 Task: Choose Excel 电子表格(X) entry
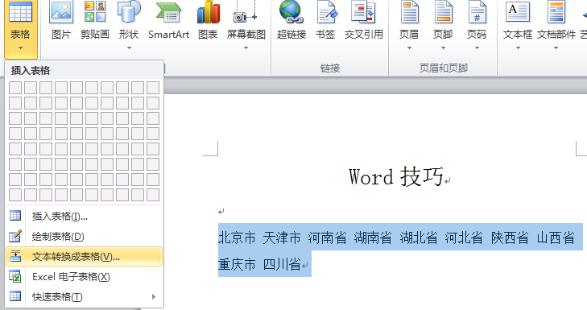85,277
